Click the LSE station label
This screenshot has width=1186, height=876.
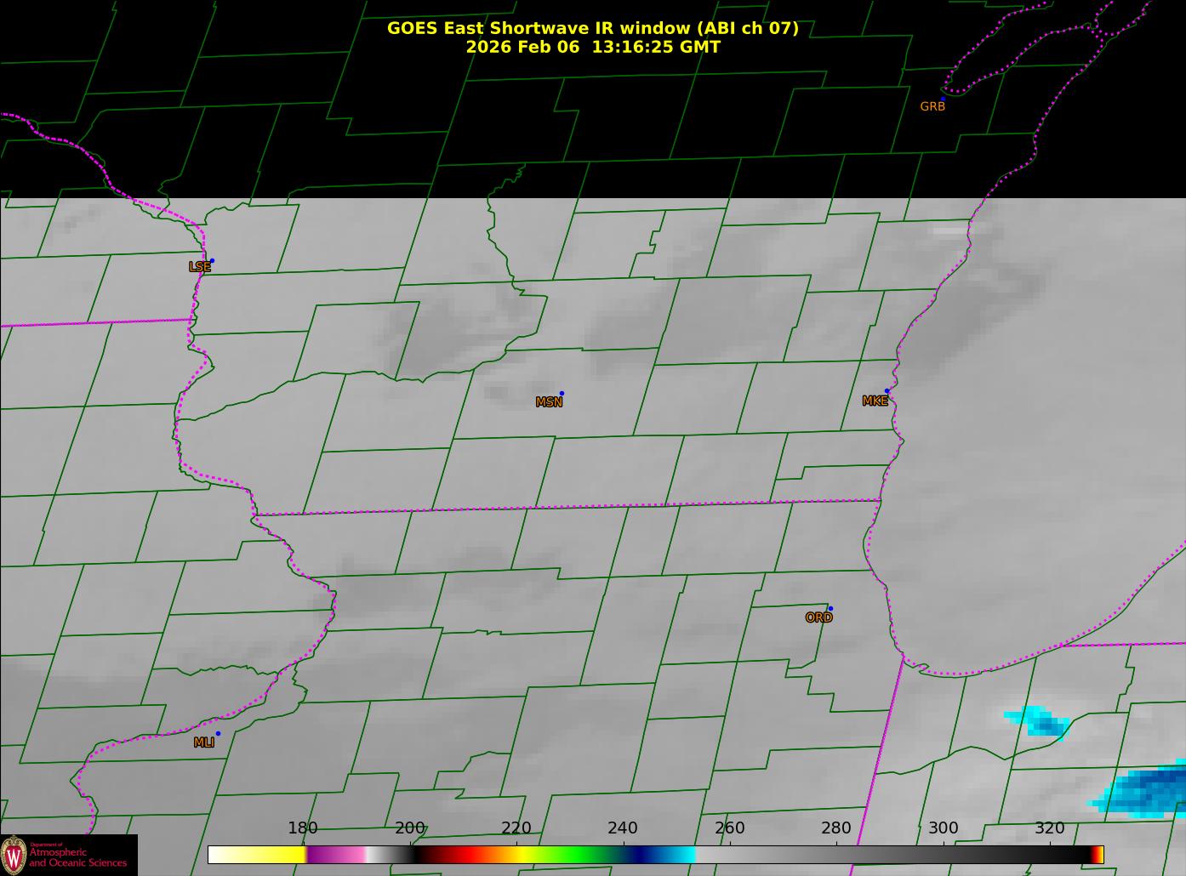click(199, 267)
